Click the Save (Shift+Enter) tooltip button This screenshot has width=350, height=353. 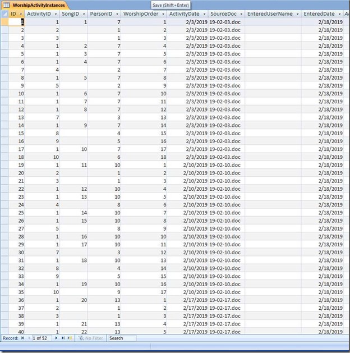point(171,5)
